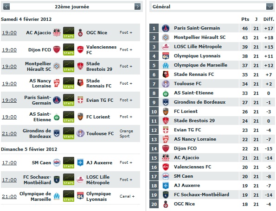This screenshot has height=211, width=276.
Task: Open STATS icon for Dijon FCO vs Valenciennes
Action: (x=69, y=50)
